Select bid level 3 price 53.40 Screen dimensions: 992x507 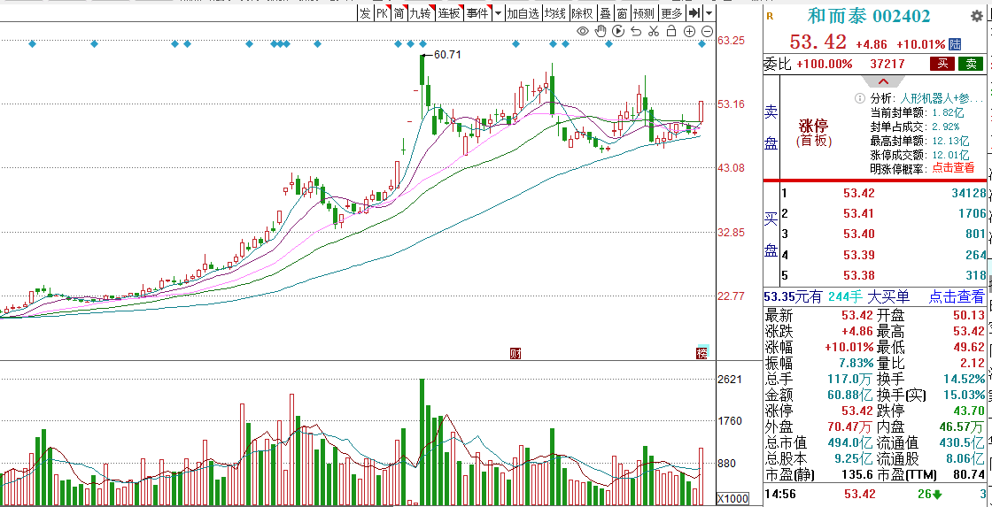858,234
